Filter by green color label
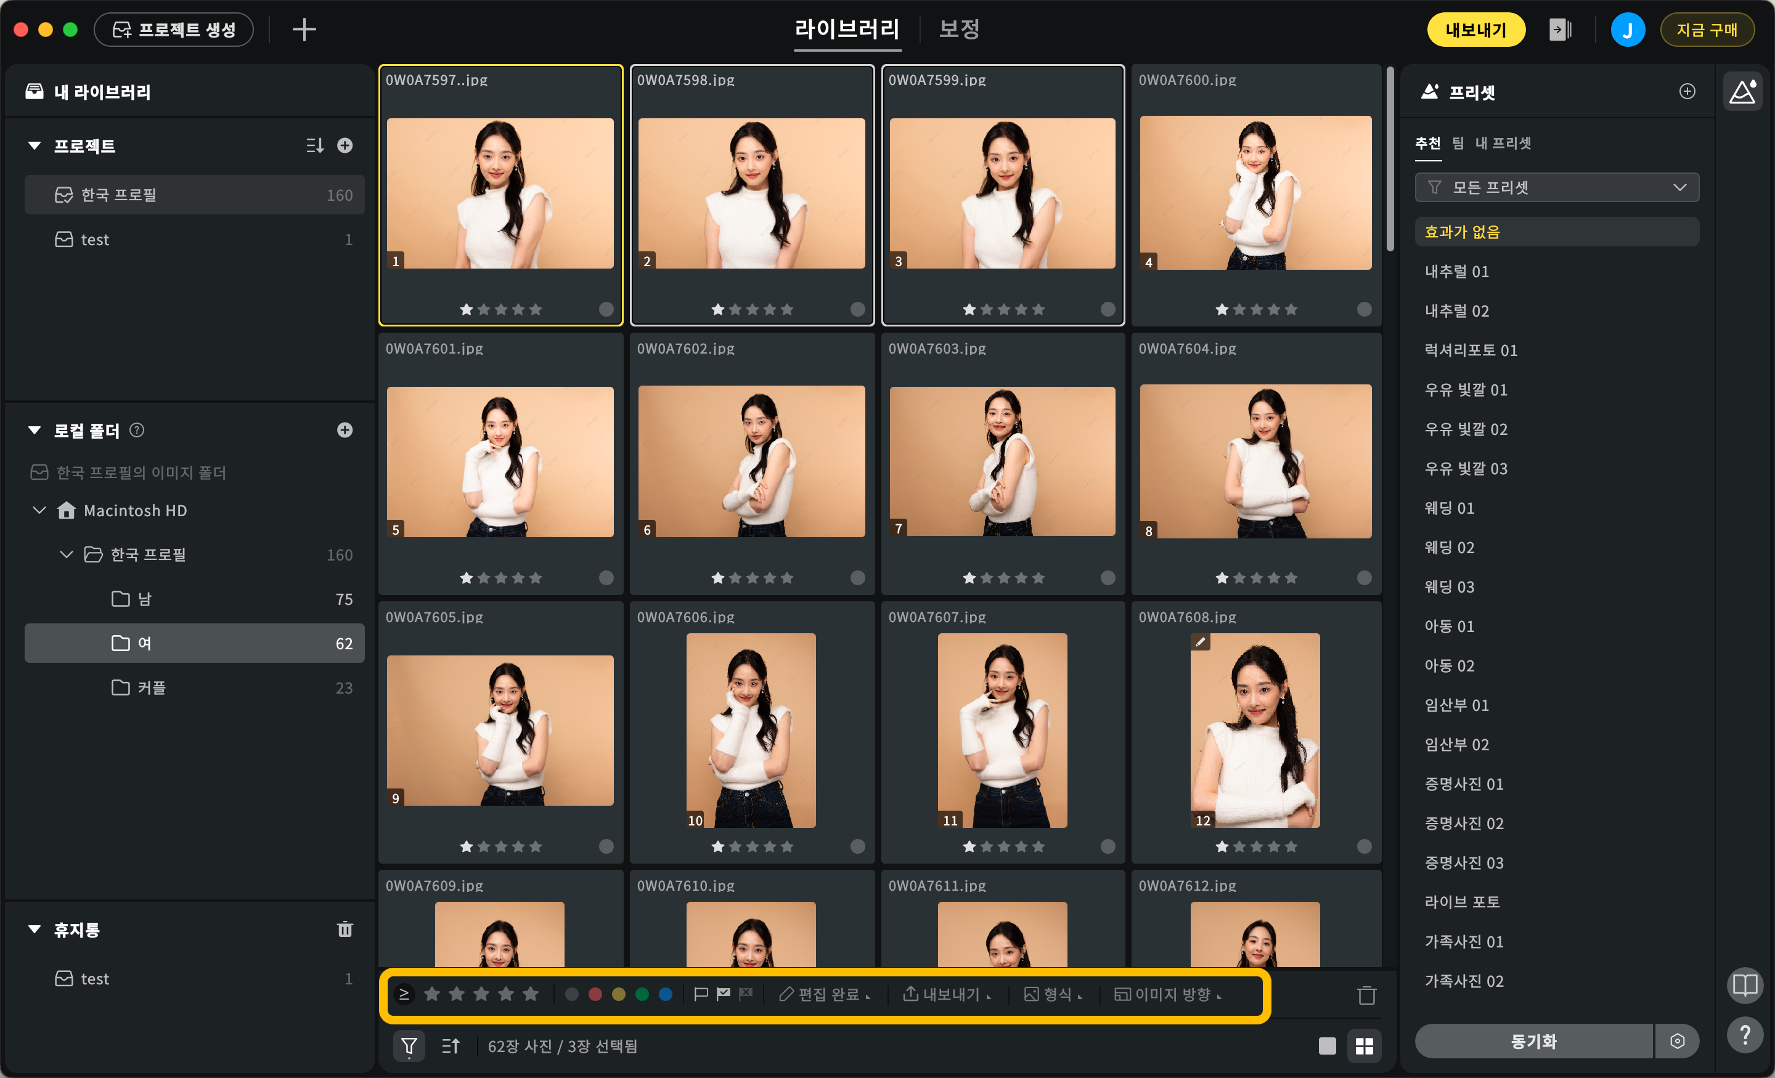Image resolution: width=1775 pixels, height=1078 pixels. coord(643,994)
